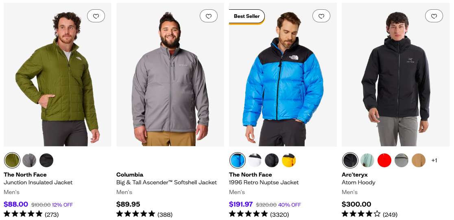This screenshot has width=454, height=220.
Task: Select red swatch for Atom Hoody
Action: point(384,160)
